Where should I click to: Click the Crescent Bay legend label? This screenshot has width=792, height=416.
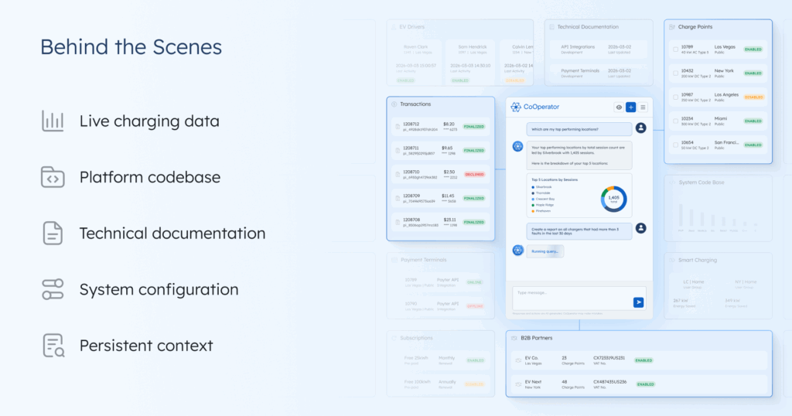[x=545, y=199]
